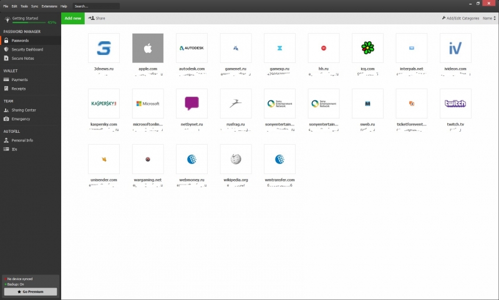Image resolution: width=499 pixels, height=300 pixels.
Task: Click the Share button
Action: 97,18
